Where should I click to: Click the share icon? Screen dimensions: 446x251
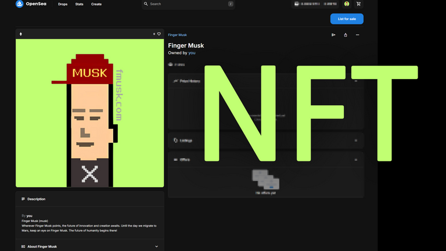click(x=346, y=35)
